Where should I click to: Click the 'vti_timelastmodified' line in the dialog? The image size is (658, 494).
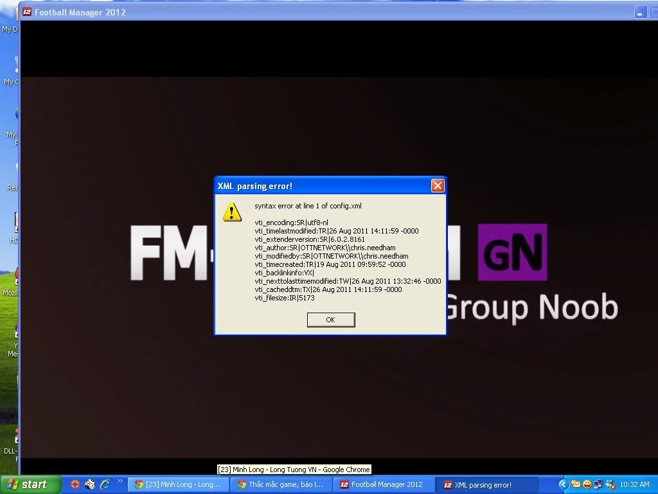(x=337, y=231)
